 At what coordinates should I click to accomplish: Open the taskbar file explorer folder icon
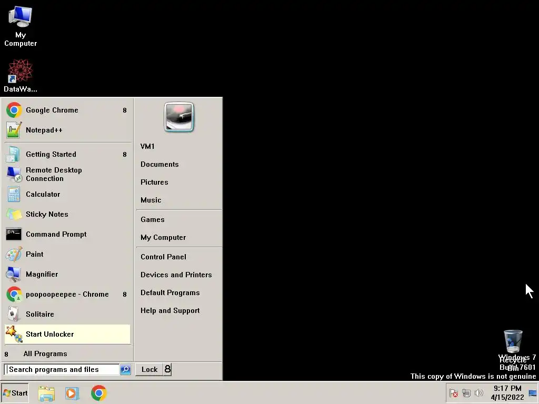[46, 393]
